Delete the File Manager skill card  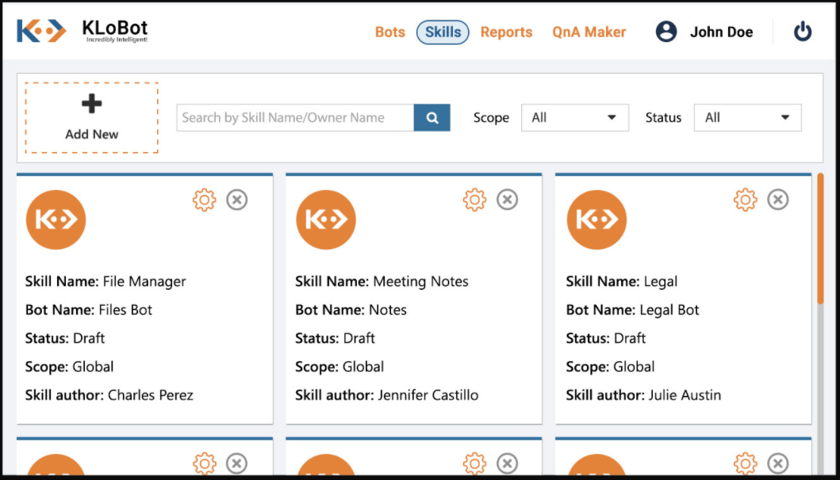pyautogui.click(x=237, y=200)
